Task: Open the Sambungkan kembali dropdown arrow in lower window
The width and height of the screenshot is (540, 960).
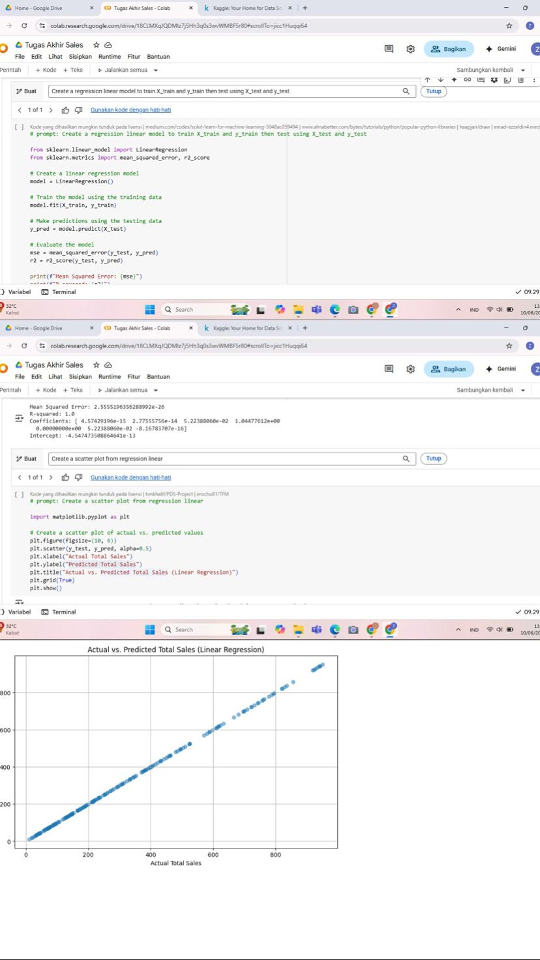Action: pos(523,390)
